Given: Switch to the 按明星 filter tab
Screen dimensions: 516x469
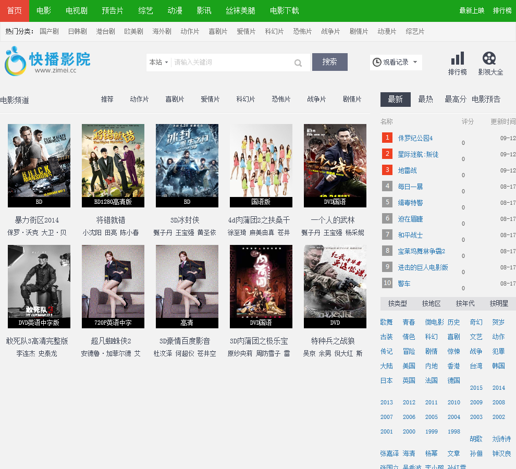Looking at the screenshot, I should pos(499,303).
